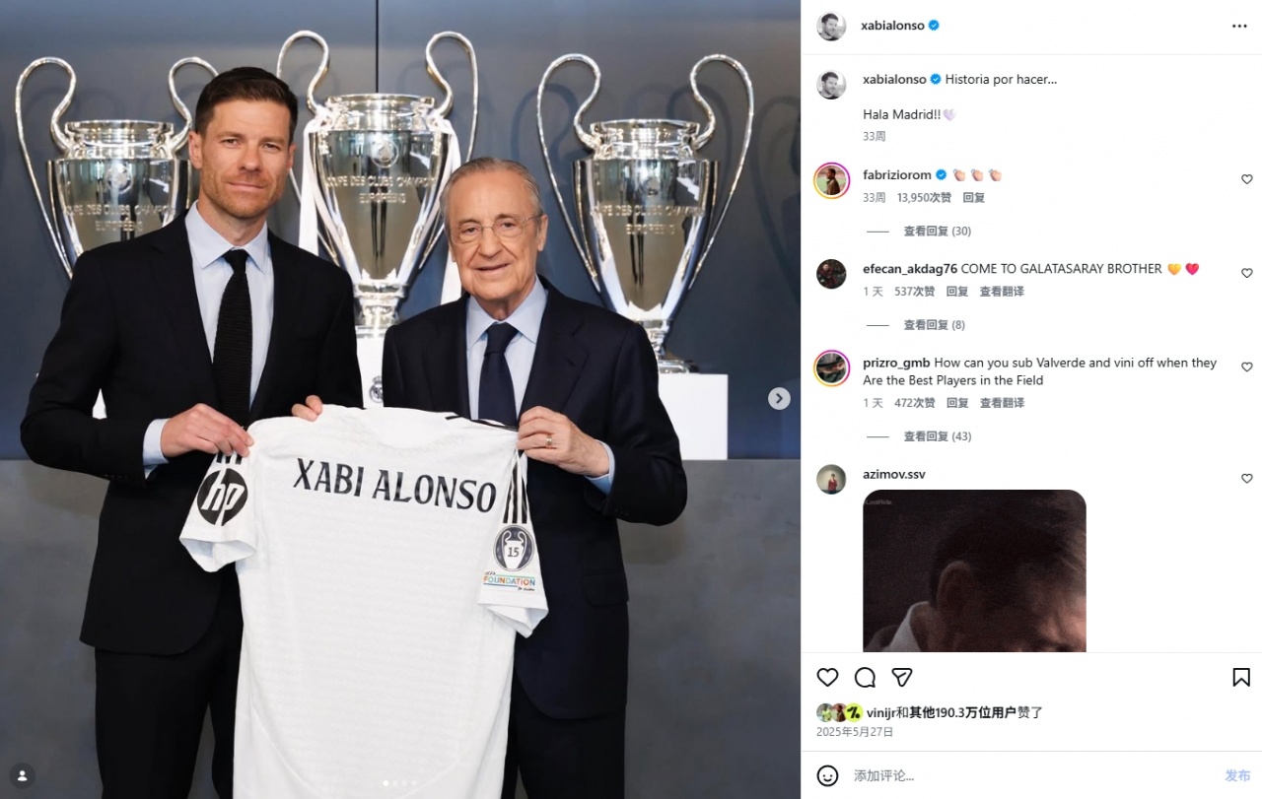The image size is (1262, 799).
Task: Reply to fabriziorom's comment
Action: [x=973, y=198]
